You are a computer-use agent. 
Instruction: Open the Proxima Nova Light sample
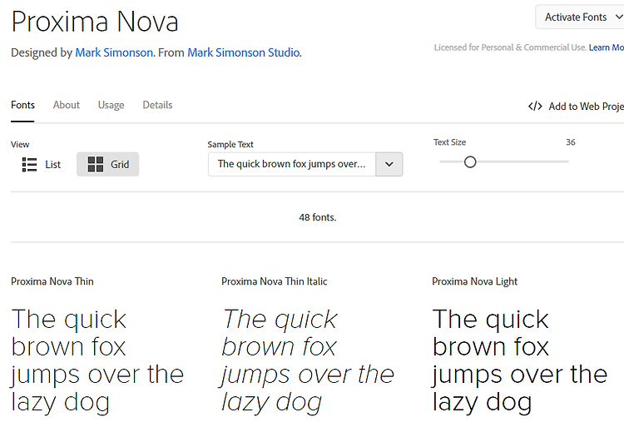pos(519,360)
